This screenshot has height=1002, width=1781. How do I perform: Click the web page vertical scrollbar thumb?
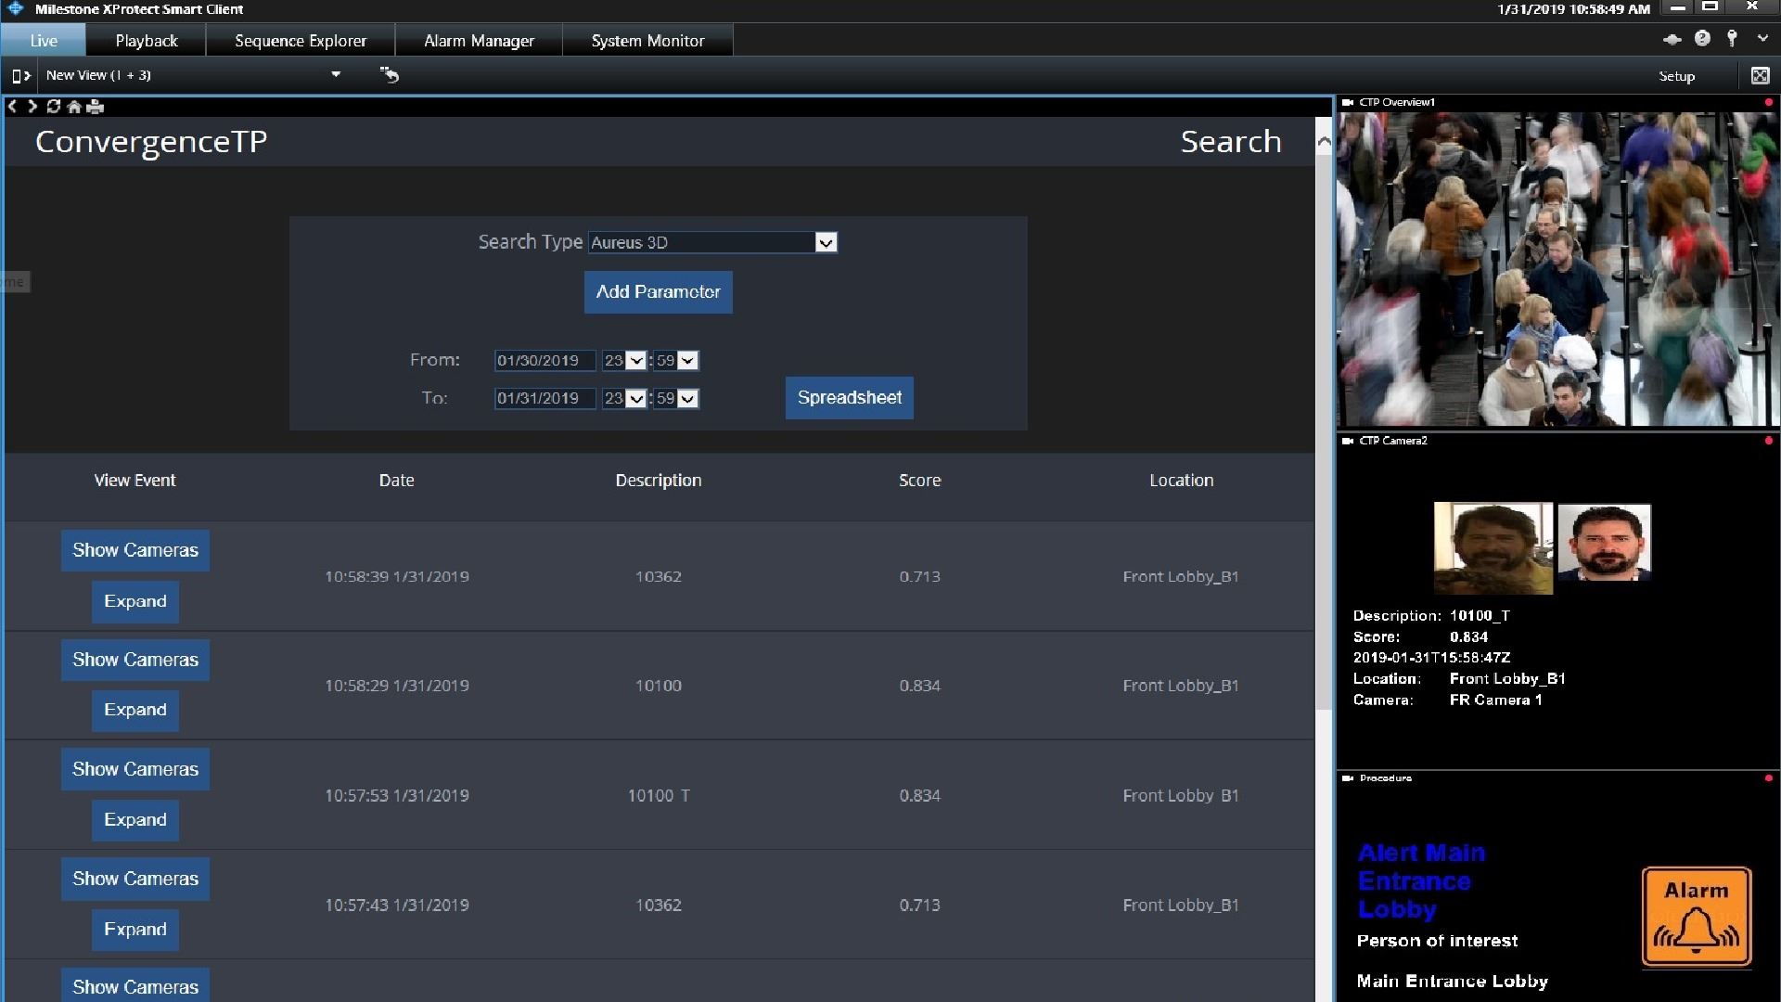tap(1324, 431)
